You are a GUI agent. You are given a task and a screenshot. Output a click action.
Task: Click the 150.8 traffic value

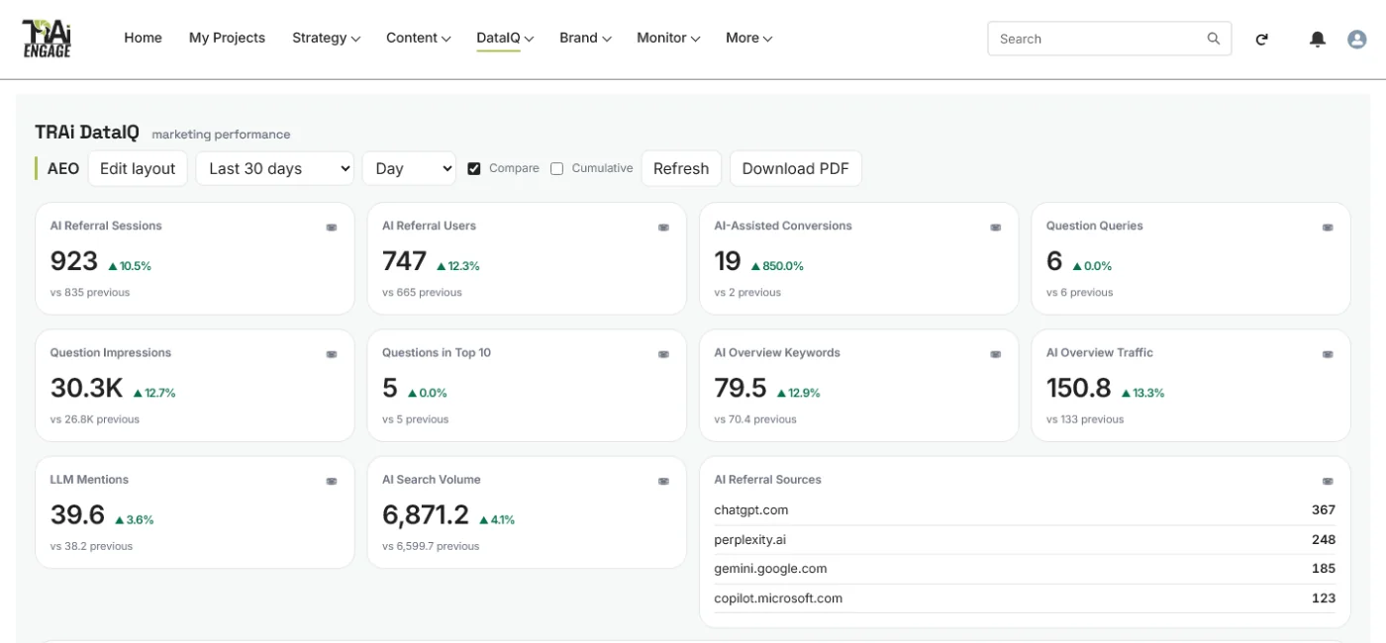click(1078, 388)
